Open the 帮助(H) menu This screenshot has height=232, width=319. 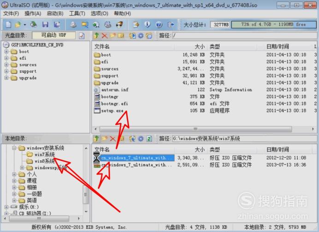pyautogui.click(x=122, y=14)
